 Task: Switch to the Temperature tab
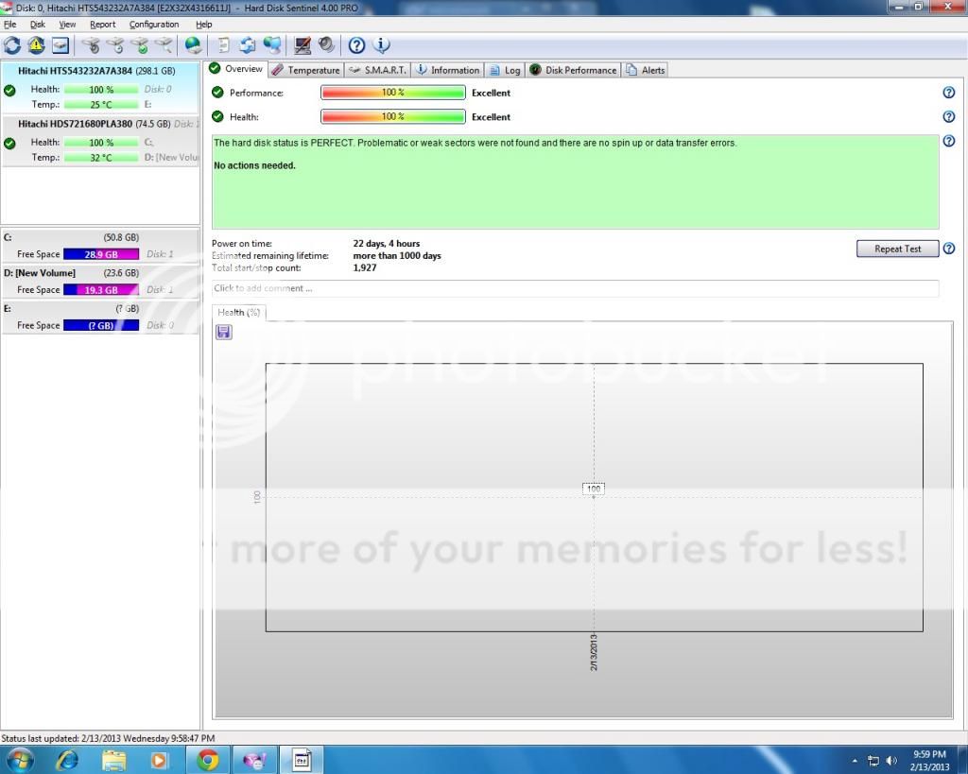pyautogui.click(x=305, y=70)
